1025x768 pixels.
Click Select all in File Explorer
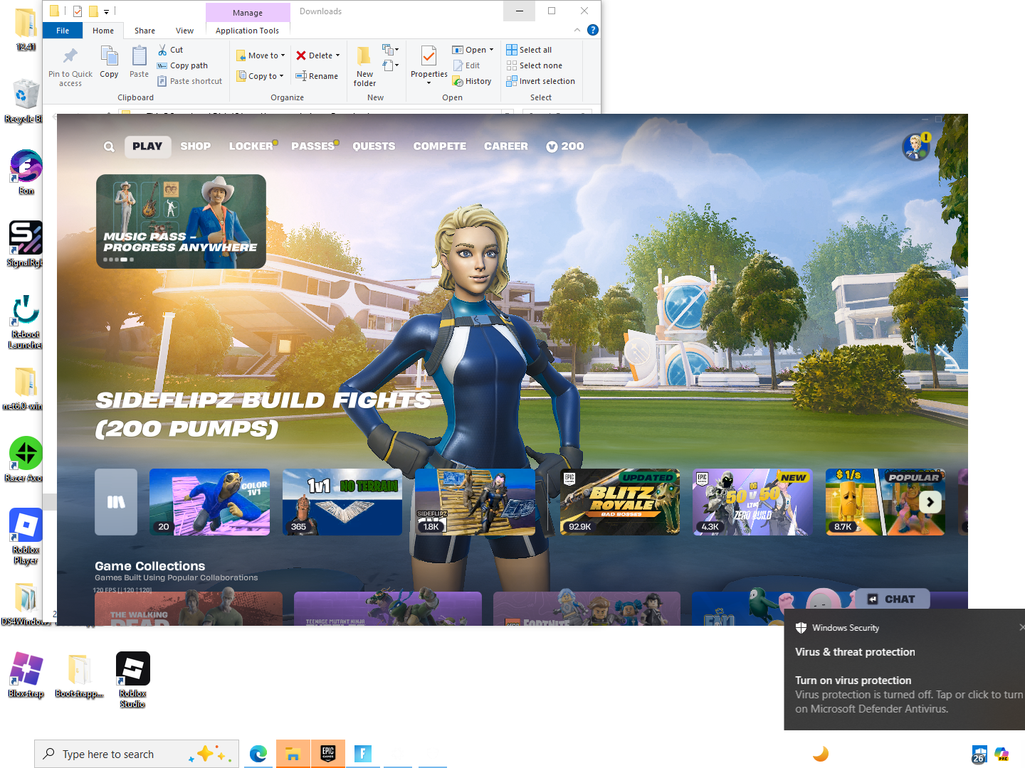point(529,50)
